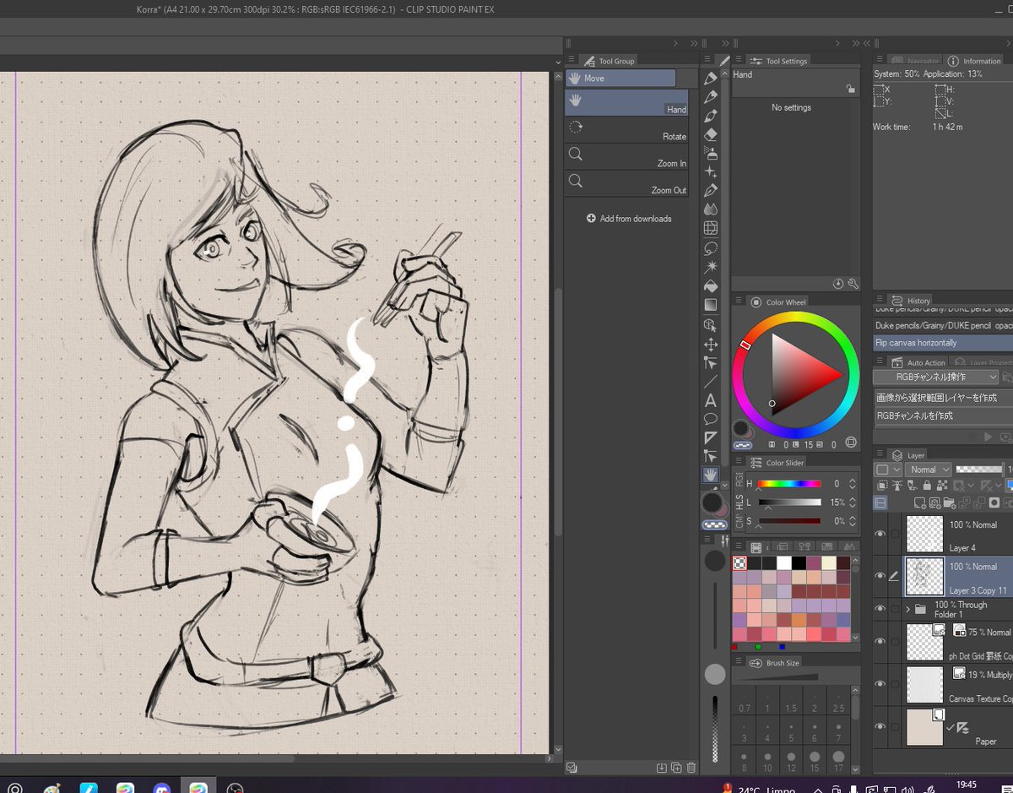Click New raster layer icon

[x=919, y=502]
